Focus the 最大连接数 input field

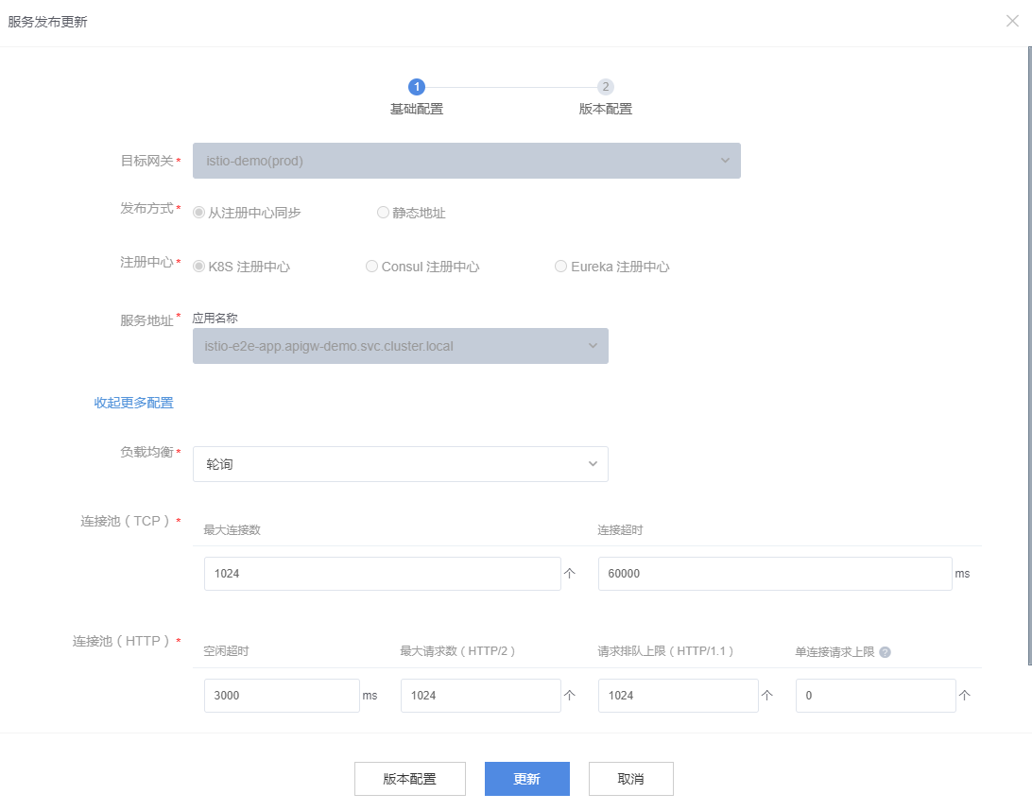coord(382,574)
